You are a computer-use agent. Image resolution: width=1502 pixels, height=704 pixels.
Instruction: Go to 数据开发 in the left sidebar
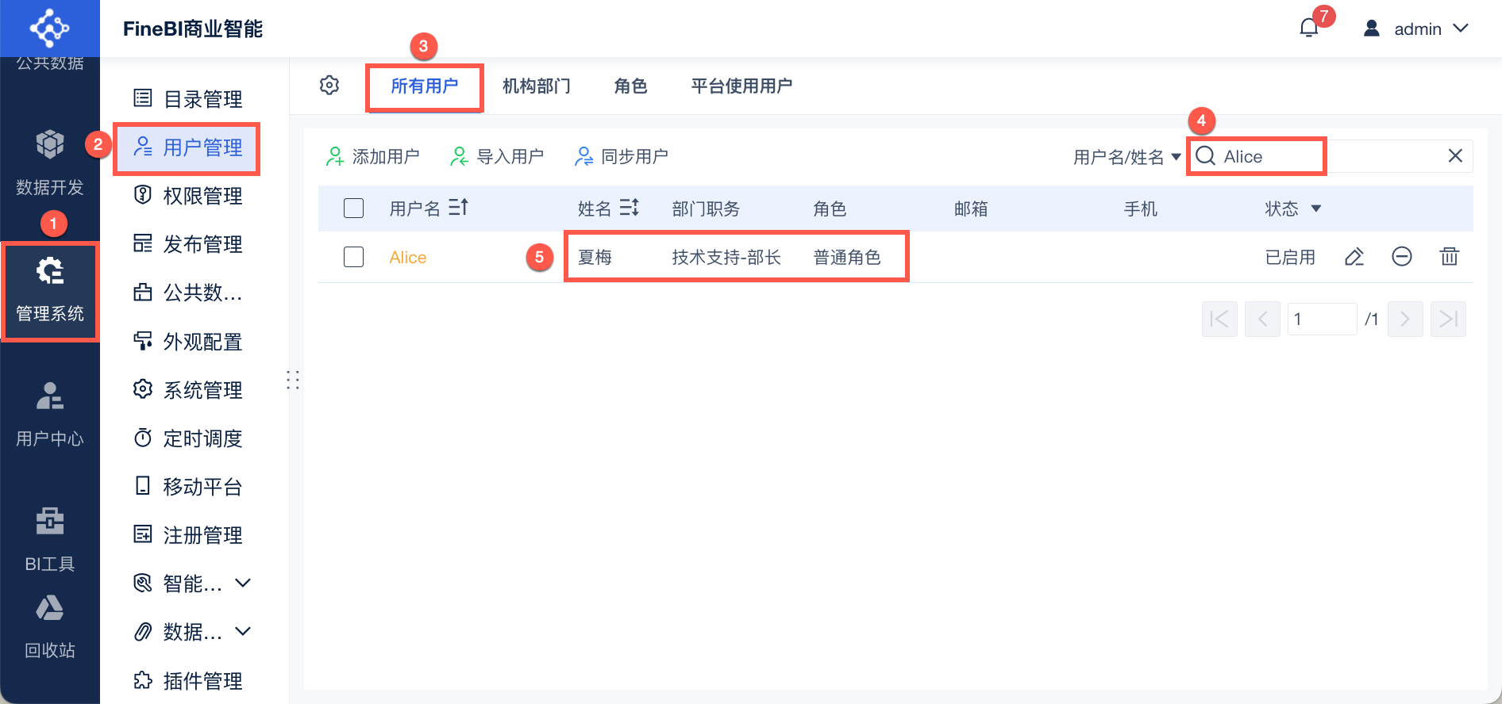pos(50,163)
